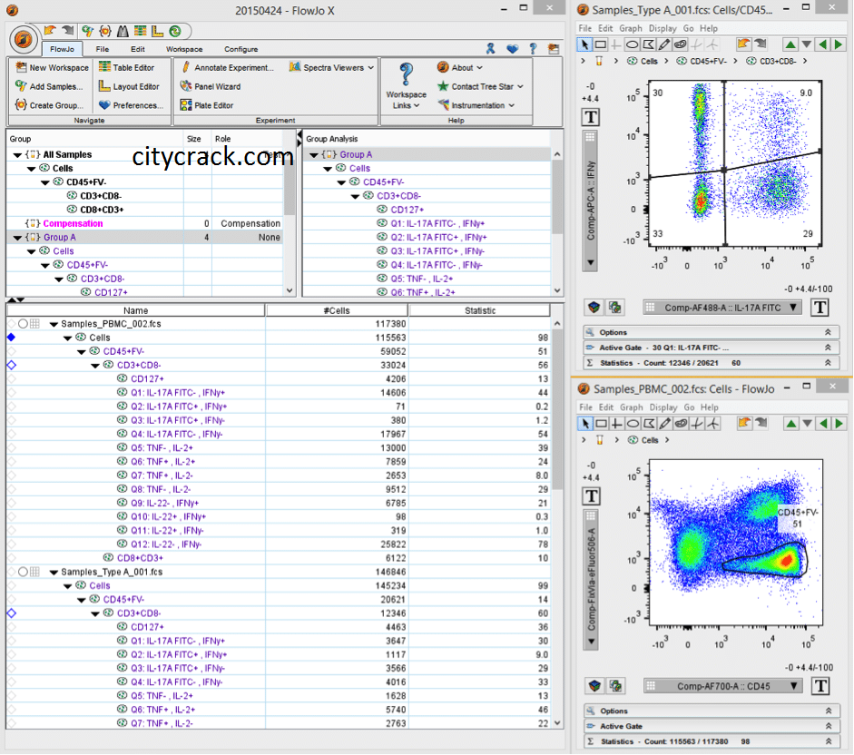Click blue outlined diamond on Type A CD3+CD8- row
The height and width of the screenshot is (755, 854).
point(11,613)
